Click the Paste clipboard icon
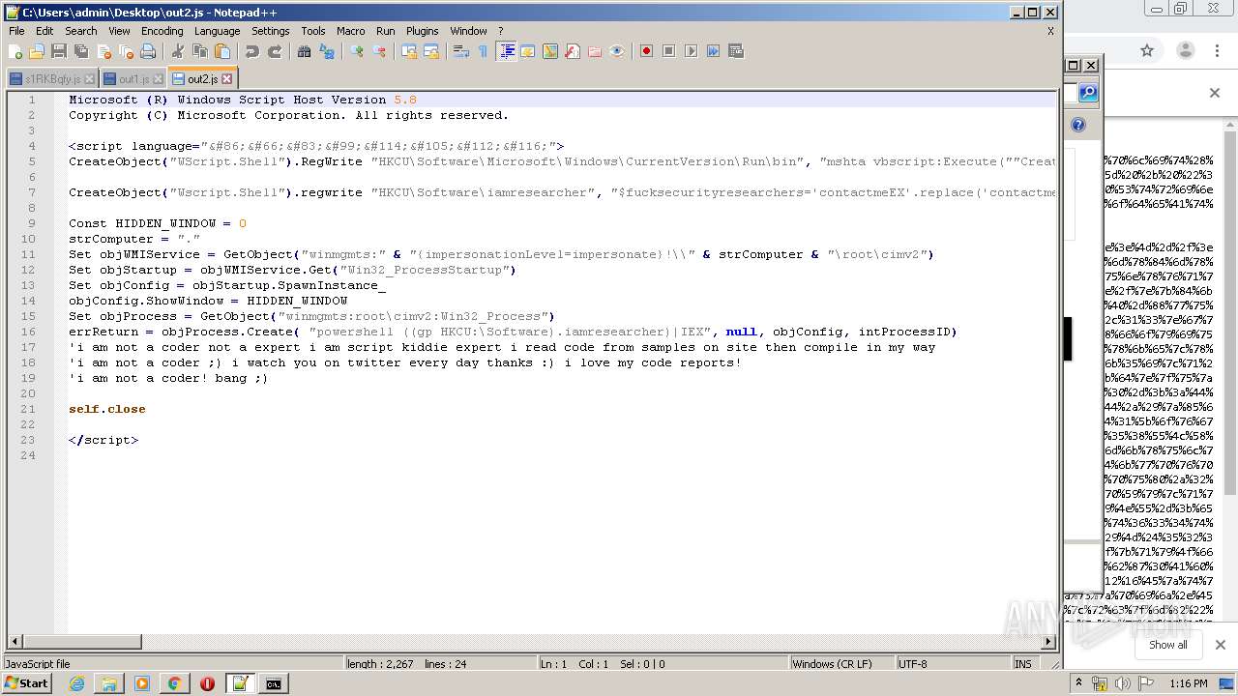Viewport: 1238px width, 696px height. click(x=221, y=51)
